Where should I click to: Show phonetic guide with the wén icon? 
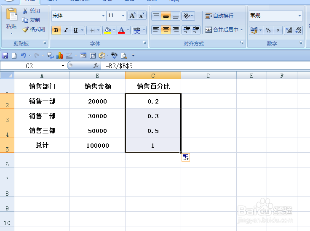[137, 30]
